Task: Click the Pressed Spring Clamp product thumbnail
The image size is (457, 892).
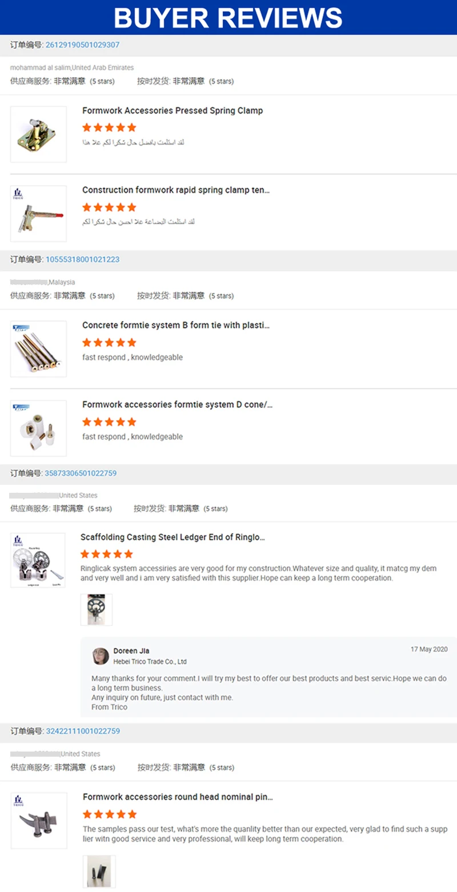Action: coord(38,134)
